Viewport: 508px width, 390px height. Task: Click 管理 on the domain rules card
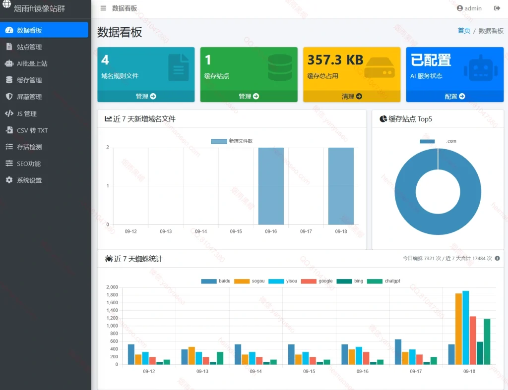(x=146, y=97)
